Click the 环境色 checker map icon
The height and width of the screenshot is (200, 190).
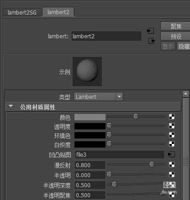172,135
